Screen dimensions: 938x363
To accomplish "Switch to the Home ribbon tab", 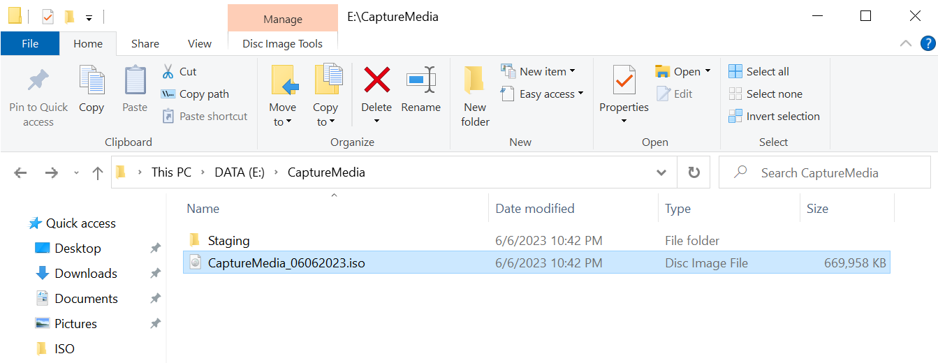I will [x=88, y=43].
